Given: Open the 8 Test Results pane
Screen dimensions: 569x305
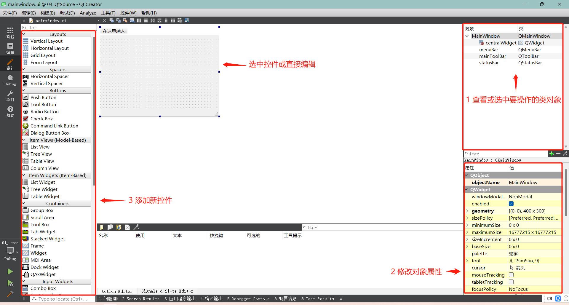Looking at the screenshot, I should [x=317, y=299].
